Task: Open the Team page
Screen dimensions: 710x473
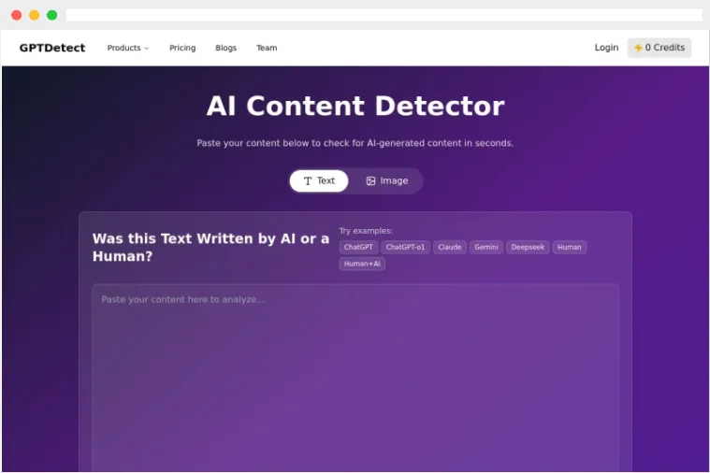Action: 267,48
